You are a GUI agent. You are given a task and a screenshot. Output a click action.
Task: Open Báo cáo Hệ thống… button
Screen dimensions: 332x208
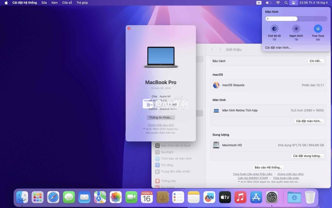268,167
